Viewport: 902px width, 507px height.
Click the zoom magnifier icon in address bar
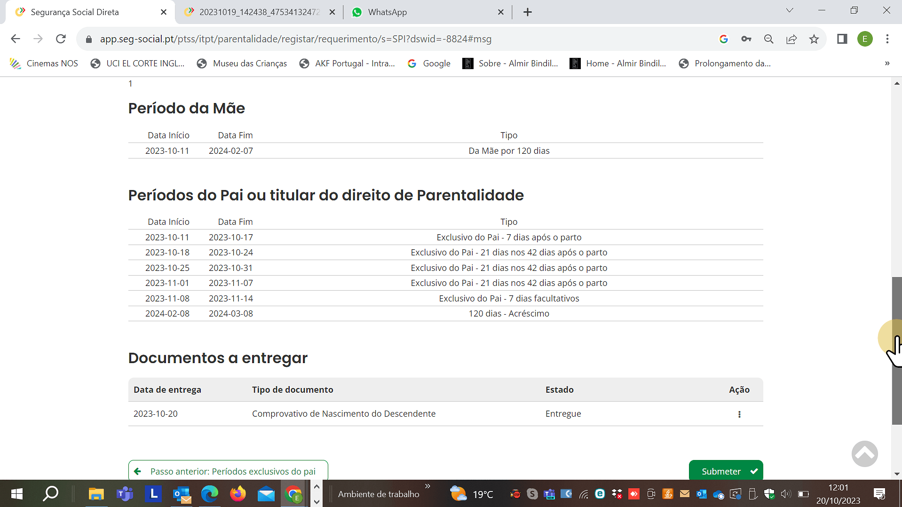pyautogui.click(x=769, y=39)
